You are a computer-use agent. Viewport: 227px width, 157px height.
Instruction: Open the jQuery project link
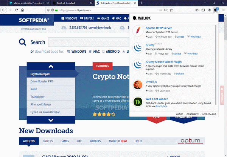[x=150, y=45]
